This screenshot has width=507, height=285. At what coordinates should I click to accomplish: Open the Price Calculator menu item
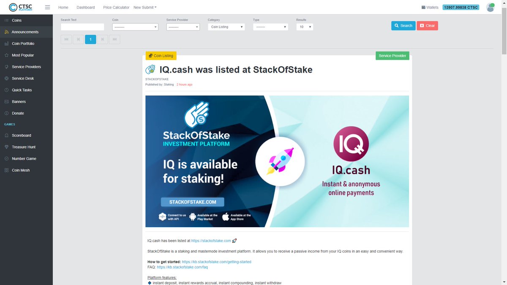coord(116,7)
